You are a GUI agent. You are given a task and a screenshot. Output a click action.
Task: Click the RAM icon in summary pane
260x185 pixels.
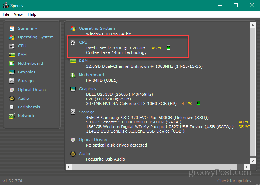click(73, 61)
